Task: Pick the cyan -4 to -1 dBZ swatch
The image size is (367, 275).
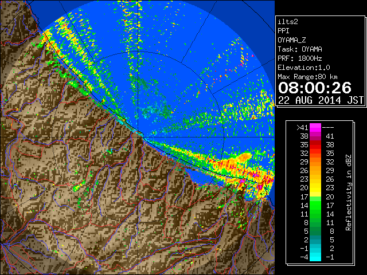Action: 315,257
